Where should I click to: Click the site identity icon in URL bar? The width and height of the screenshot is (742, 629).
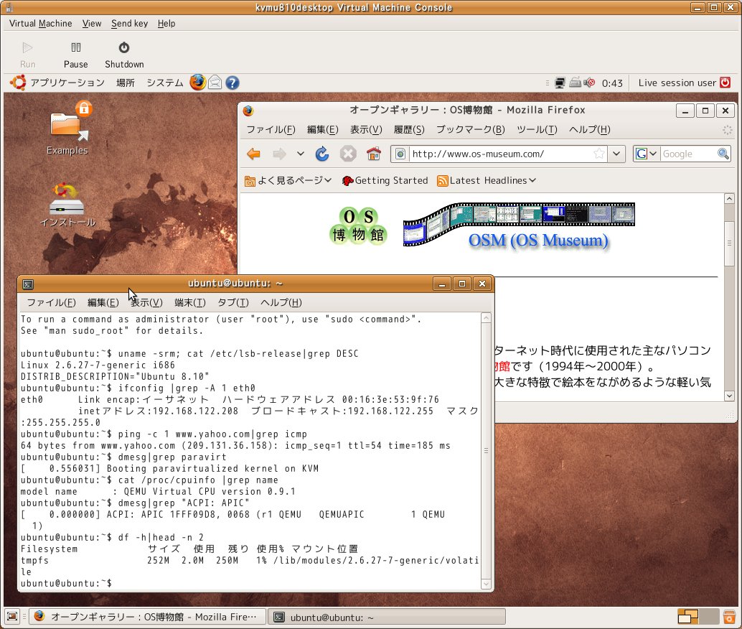coord(400,154)
